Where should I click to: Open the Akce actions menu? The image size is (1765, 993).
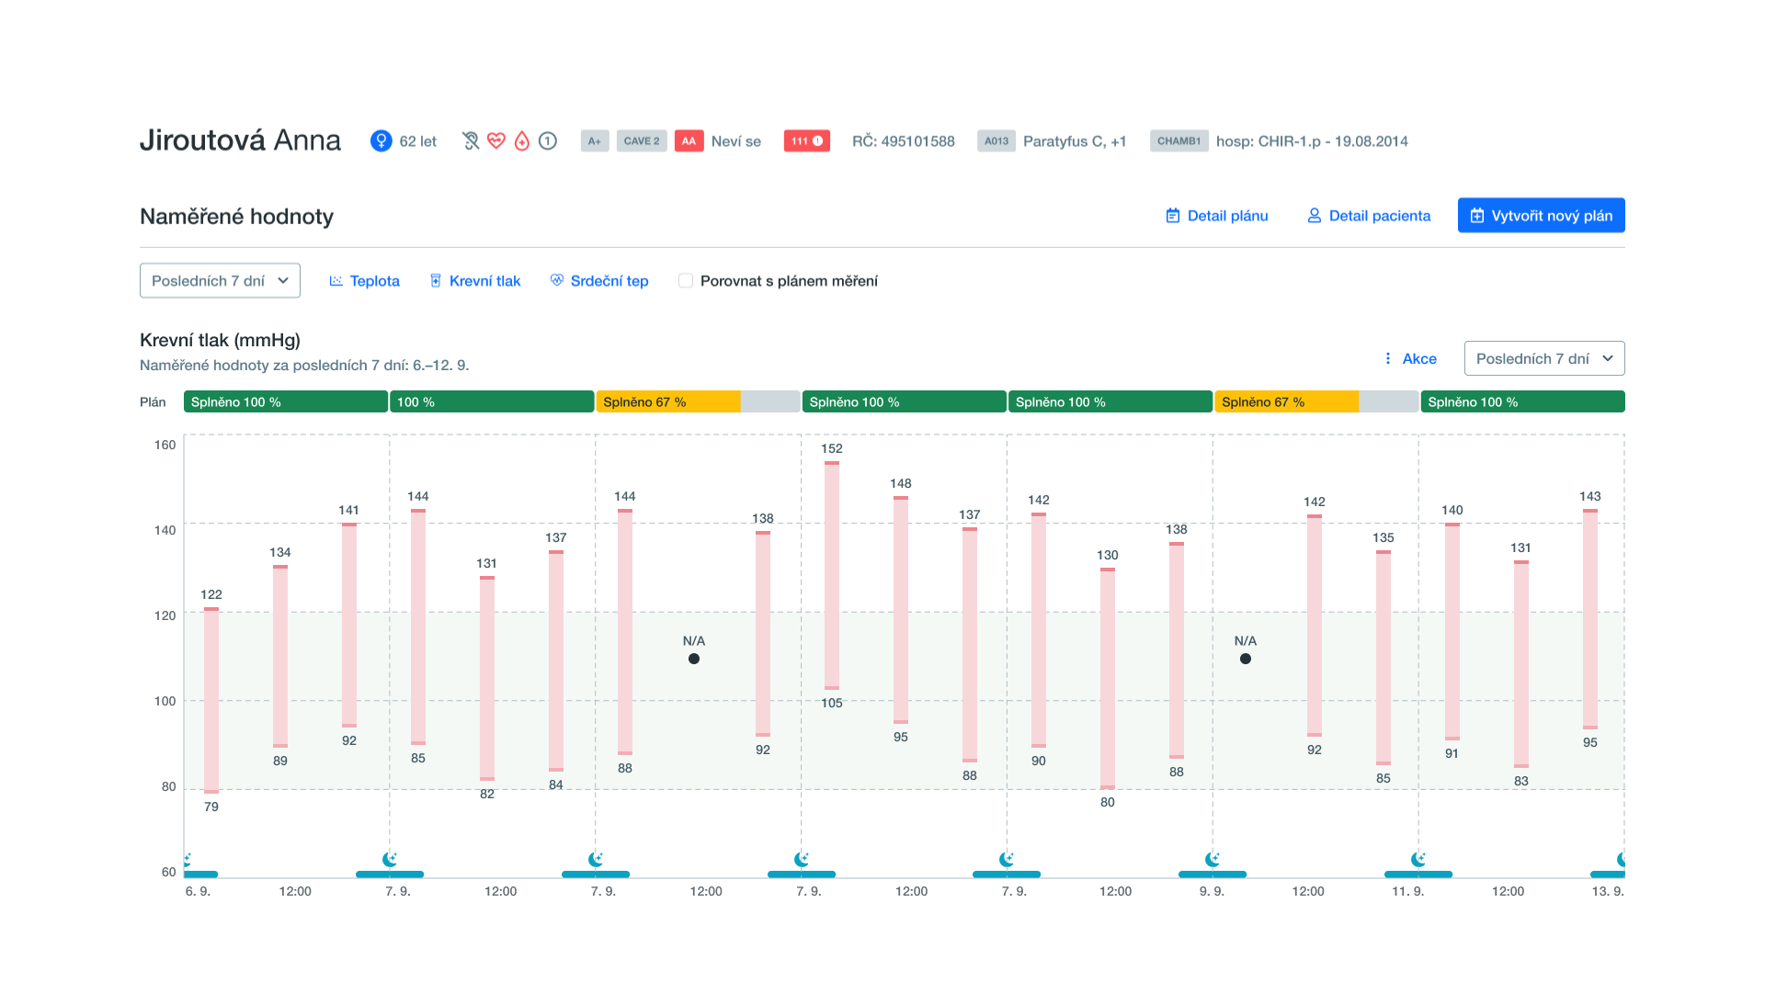[1410, 358]
